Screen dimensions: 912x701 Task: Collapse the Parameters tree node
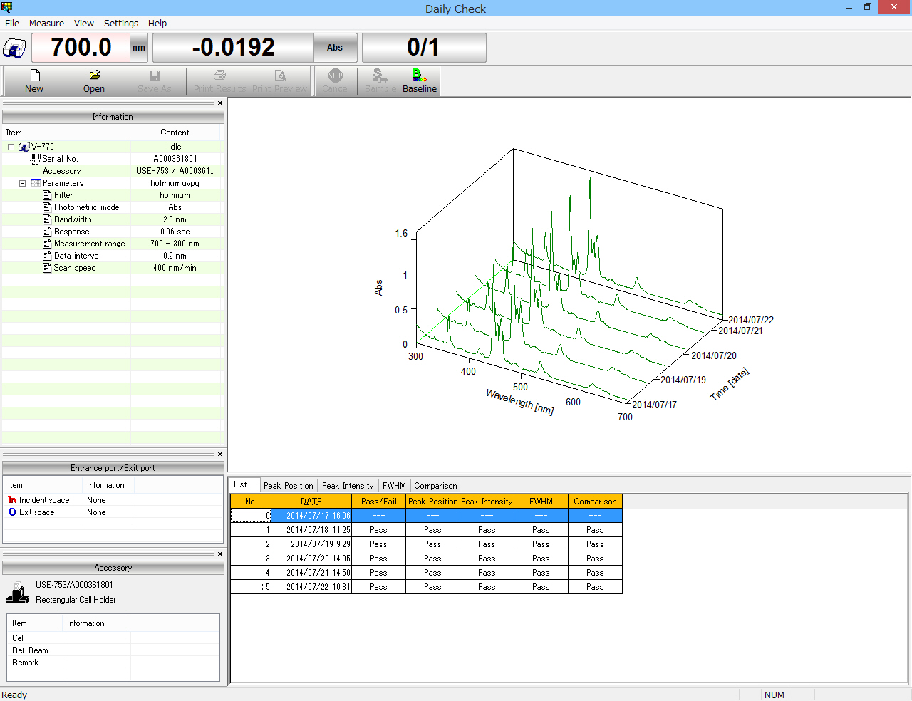23,183
